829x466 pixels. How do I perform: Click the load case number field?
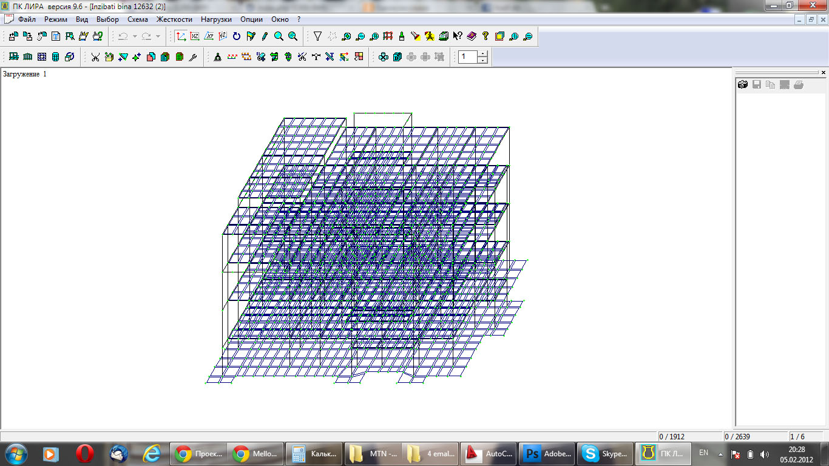(x=468, y=57)
